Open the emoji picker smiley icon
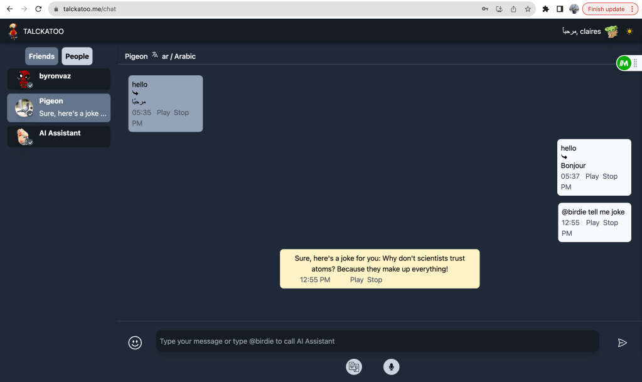642x382 pixels. coord(135,342)
